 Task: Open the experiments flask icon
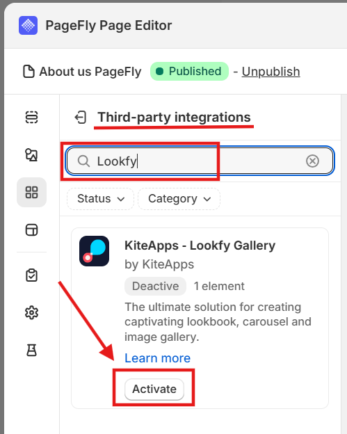[31, 350]
